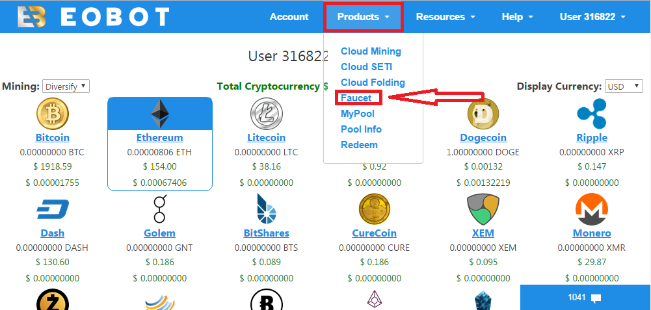Click the 0.00000000 XRP balance

tap(592, 152)
